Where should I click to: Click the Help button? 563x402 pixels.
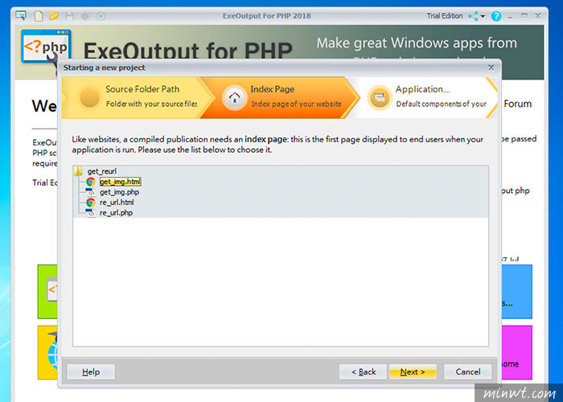91,371
